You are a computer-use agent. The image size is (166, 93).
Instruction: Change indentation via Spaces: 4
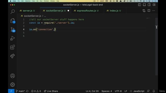tap(107, 91)
